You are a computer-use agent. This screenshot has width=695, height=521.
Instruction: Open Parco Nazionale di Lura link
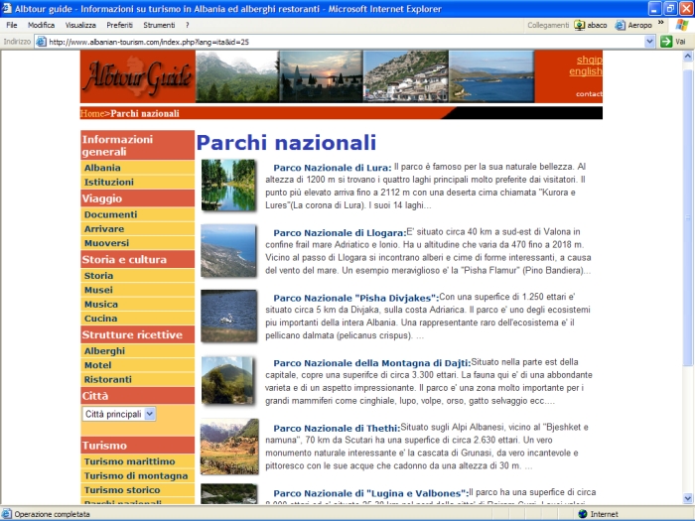[333, 168]
